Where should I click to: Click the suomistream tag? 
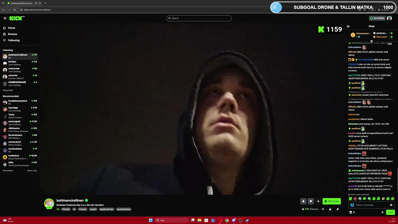(x=123, y=209)
